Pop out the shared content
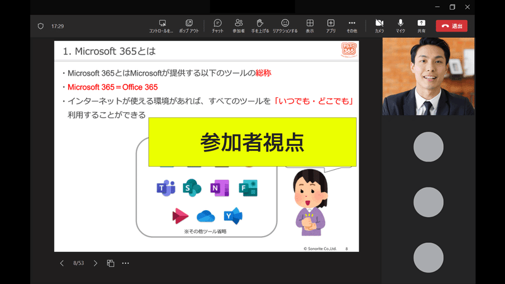This screenshot has width=505, height=284. (x=189, y=26)
